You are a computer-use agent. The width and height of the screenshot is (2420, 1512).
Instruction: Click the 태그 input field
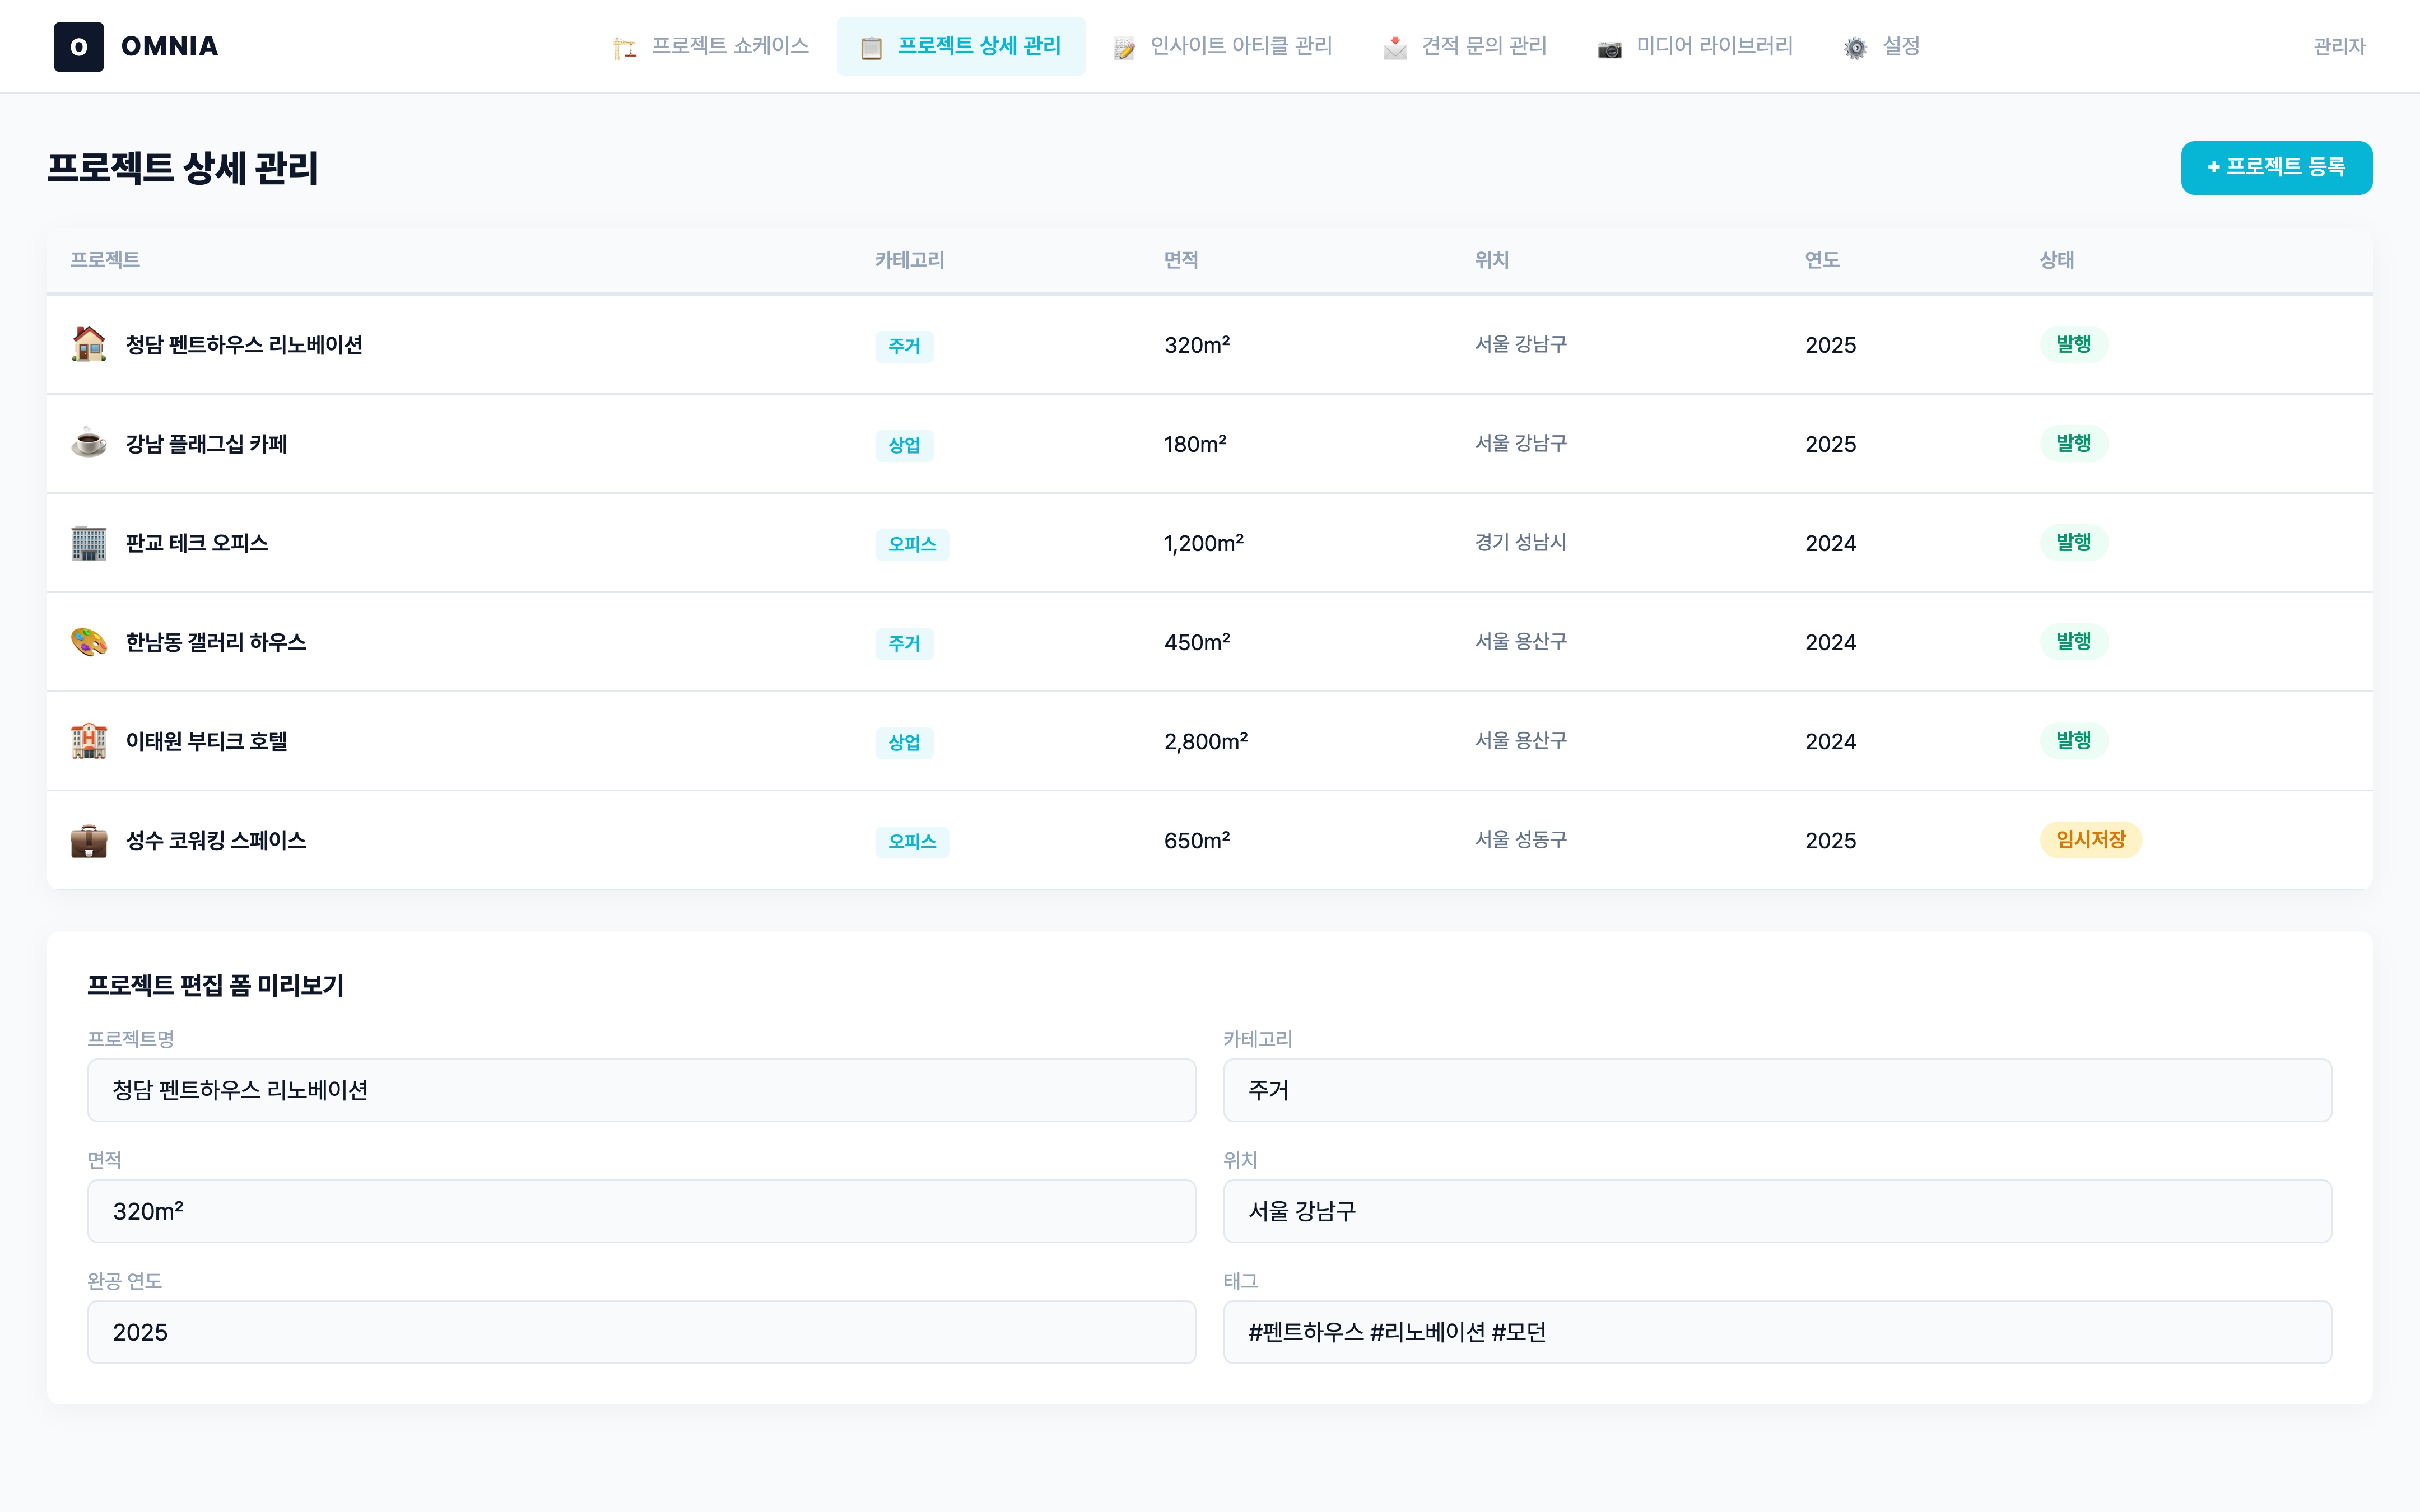click(x=1777, y=1332)
